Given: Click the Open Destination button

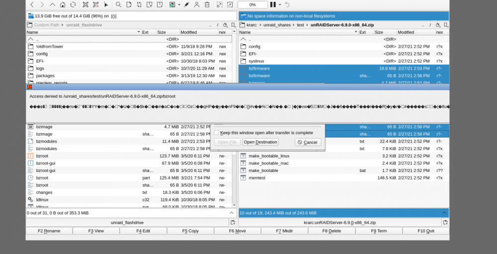Looking at the screenshot, I should coord(260,142).
